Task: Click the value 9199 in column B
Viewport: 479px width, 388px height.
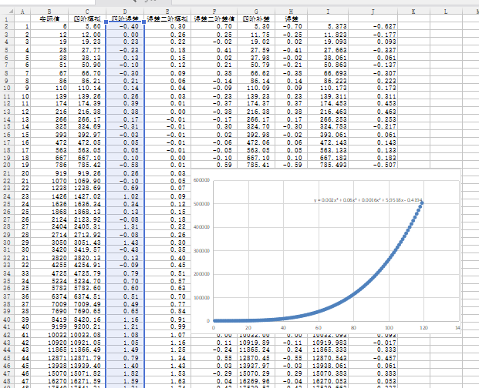Action: tap(49, 326)
